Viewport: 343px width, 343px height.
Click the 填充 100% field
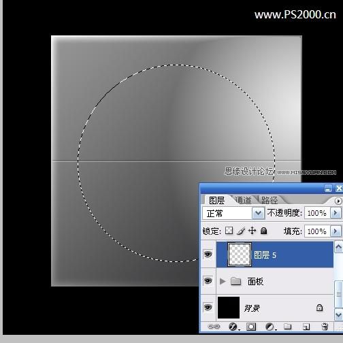coord(317,231)
